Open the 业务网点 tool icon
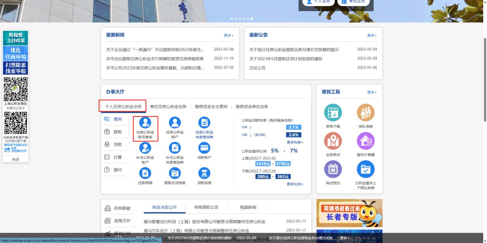The width and height of the screenshot is (487, 243). pos(333,141)
